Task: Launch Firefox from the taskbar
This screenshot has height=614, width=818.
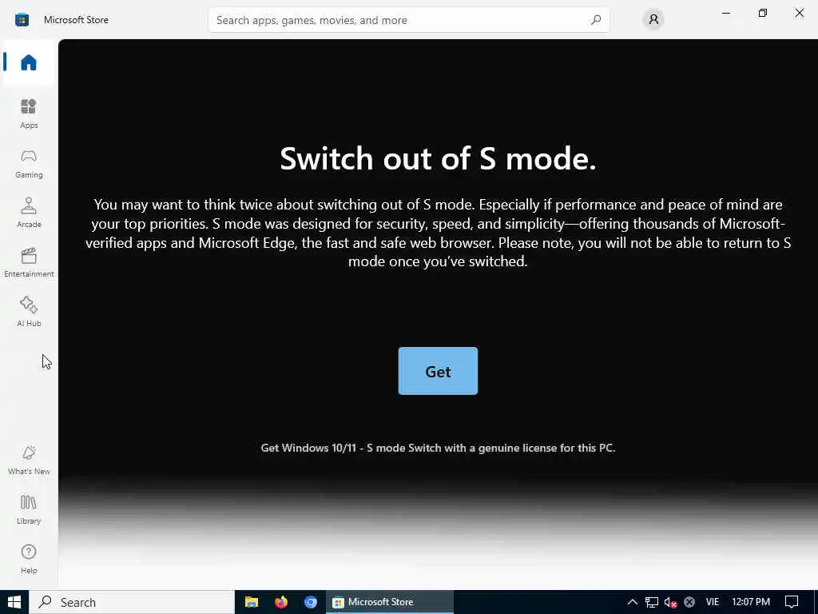Action: (x=280, y=602)
